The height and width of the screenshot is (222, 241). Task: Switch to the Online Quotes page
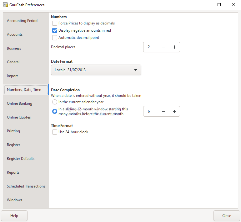(x=26, y=117)
